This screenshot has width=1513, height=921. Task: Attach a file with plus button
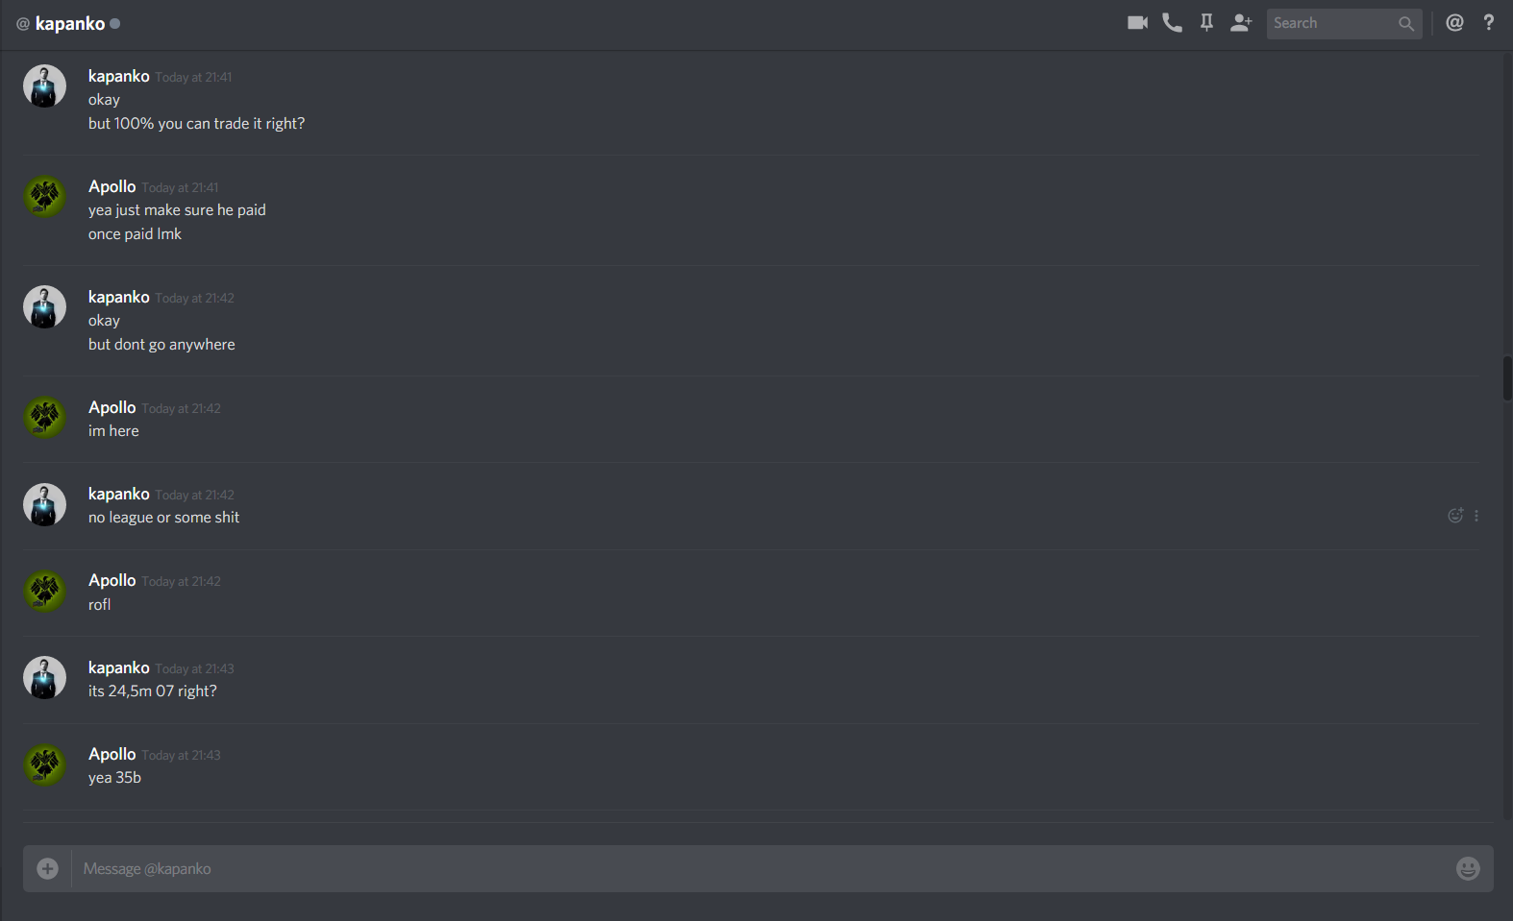47,868
